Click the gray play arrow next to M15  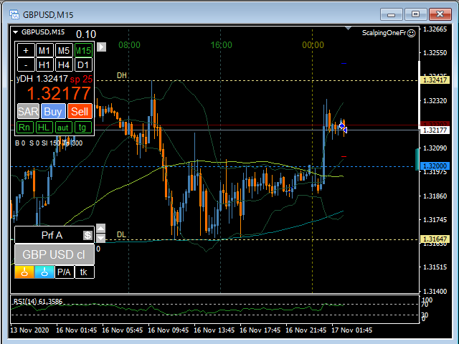tap(102, 47)
